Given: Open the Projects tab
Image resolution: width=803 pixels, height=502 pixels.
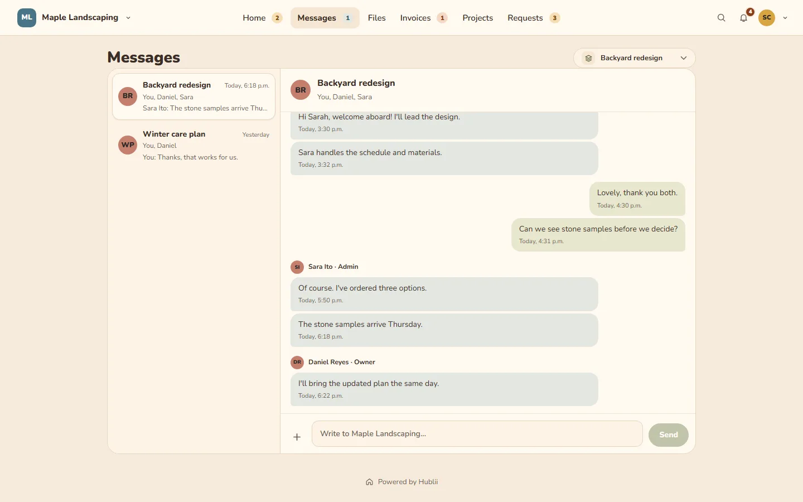Looking at the screenshot, I should coord(478,18).
